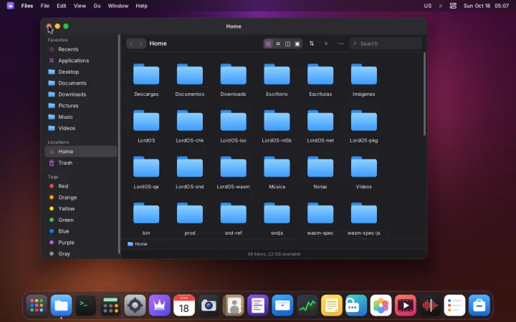
Task: Select the LordOS-qa folder
Action: click(x=146, y=173)
